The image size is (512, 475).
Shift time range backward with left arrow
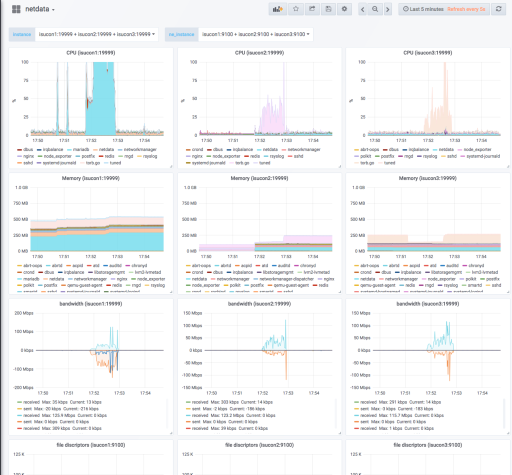tap(362, 9)
